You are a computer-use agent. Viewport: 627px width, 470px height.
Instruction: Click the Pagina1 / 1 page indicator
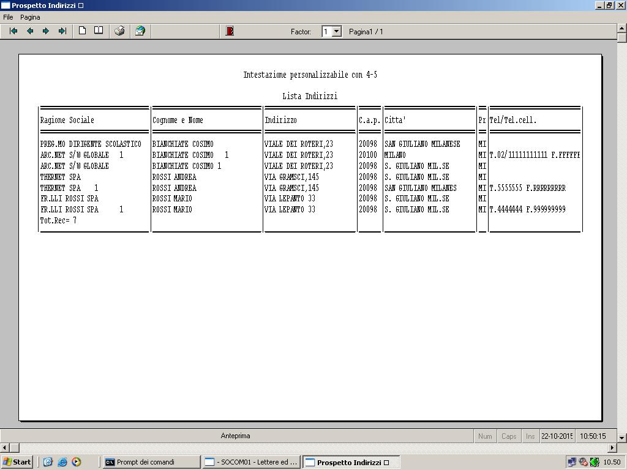pyautogui.click(x=366, y=32)
